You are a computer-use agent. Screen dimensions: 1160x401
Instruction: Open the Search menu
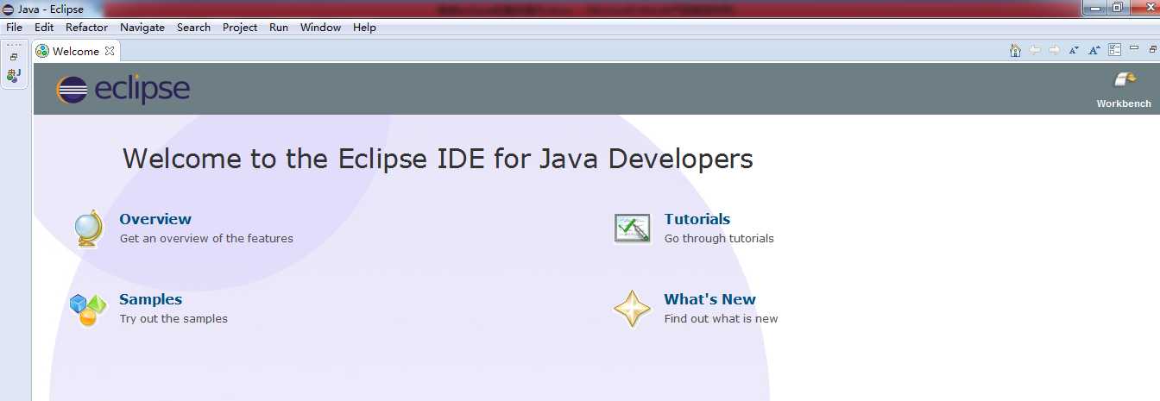click(x=194, y=28)
